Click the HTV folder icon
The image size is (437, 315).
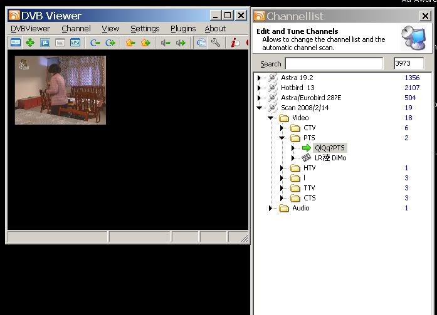tap(295, 168)
